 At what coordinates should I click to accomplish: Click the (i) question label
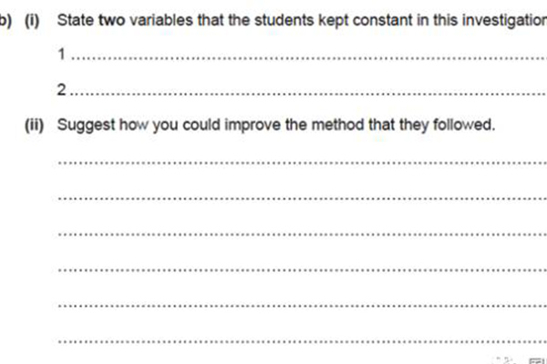[32, 20]
